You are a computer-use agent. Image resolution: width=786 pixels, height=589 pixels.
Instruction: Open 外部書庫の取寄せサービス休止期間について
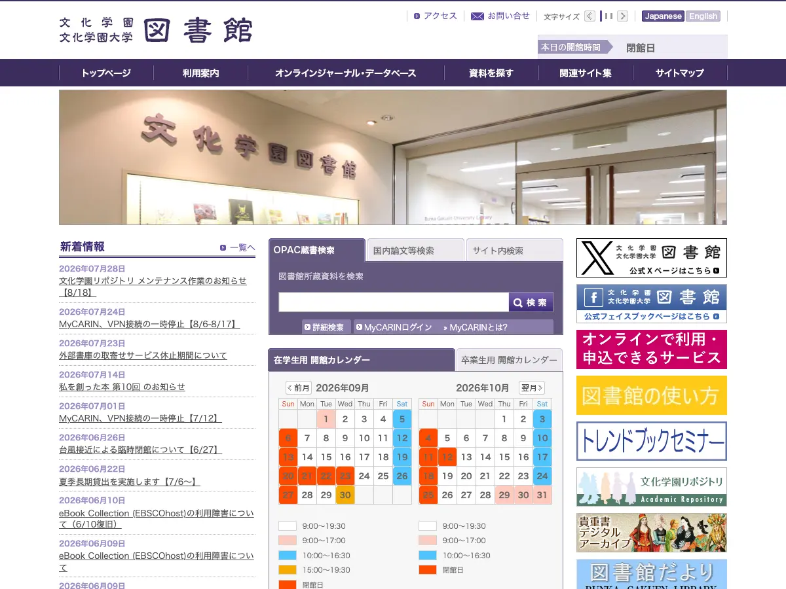pyautogui.click(x=143, y=355)
